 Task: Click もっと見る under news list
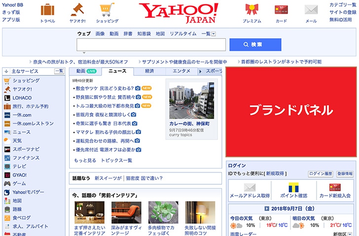[x=85, y=160]
